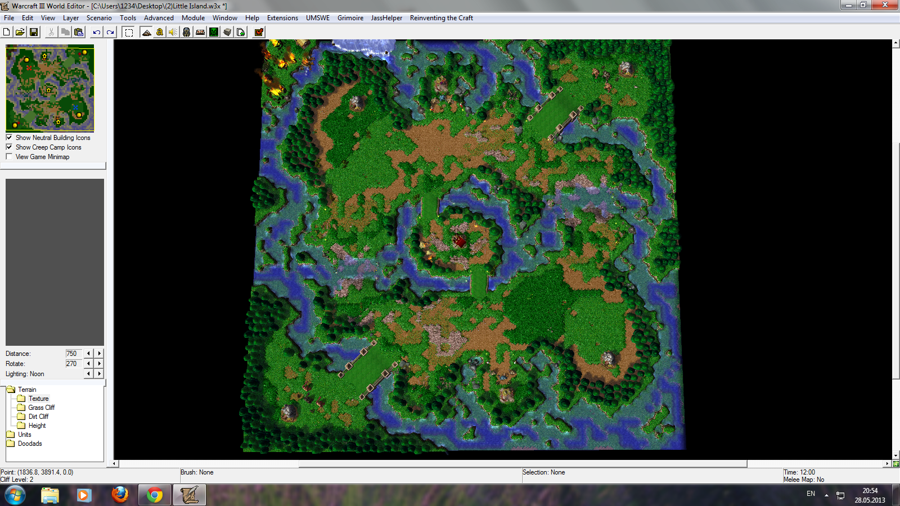Click the green corner icon by scrollbars
This screenshot has height=506, width=900.
(895, 464)
